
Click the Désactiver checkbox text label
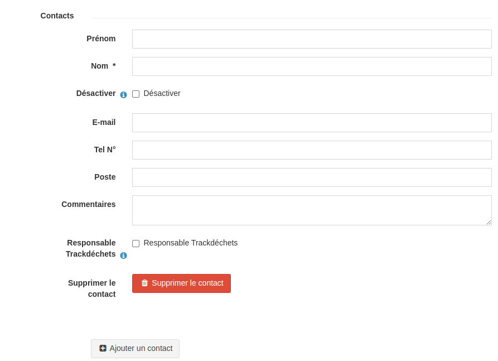click(162, 93)
